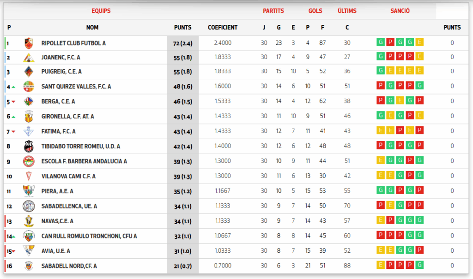Click the Sant Quirze Valles crest icon

29,87
